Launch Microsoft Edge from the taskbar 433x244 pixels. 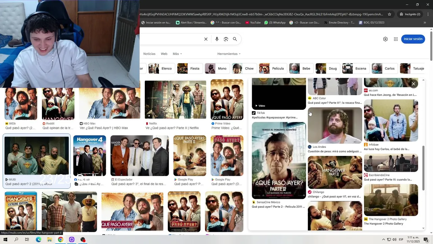(x=38, y=240)
